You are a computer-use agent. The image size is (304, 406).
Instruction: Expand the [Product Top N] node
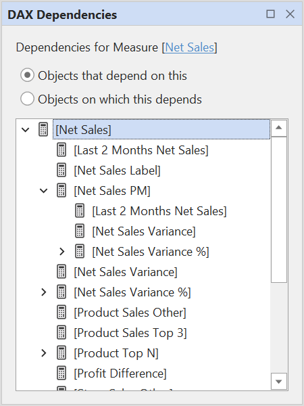[44, 353]
